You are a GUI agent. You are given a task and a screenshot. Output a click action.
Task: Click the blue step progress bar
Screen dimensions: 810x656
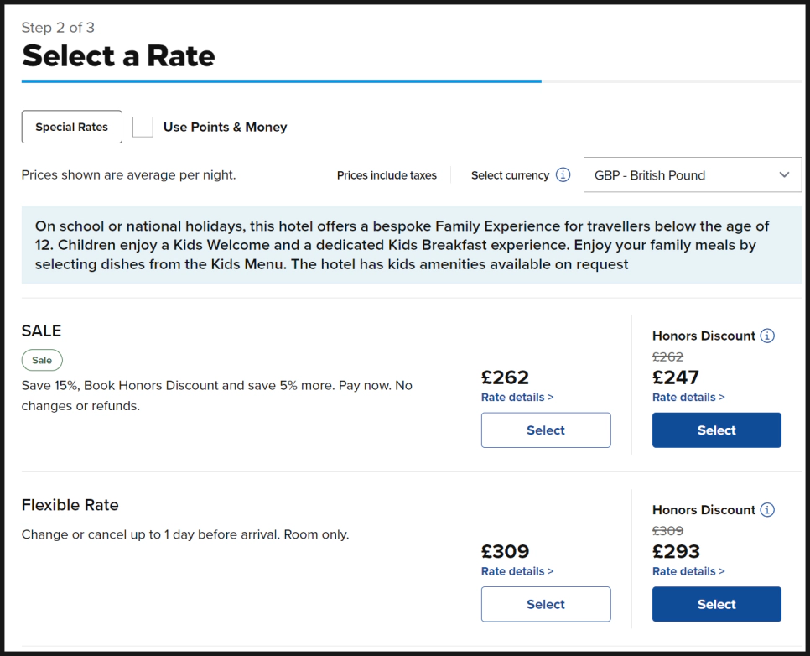[x=281, y=81]
